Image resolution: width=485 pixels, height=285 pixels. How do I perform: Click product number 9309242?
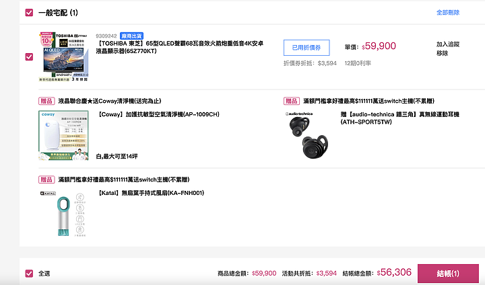click(106, 36)
